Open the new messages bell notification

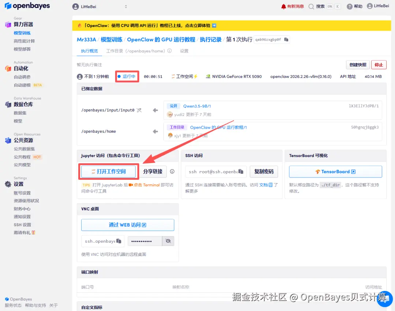(x=292, y=6)
